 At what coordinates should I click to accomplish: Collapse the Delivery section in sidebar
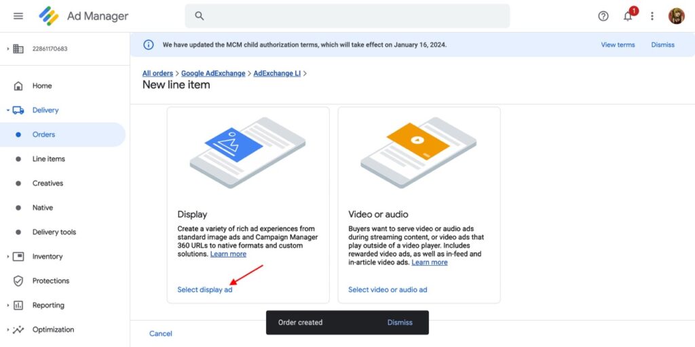[7, 110]
